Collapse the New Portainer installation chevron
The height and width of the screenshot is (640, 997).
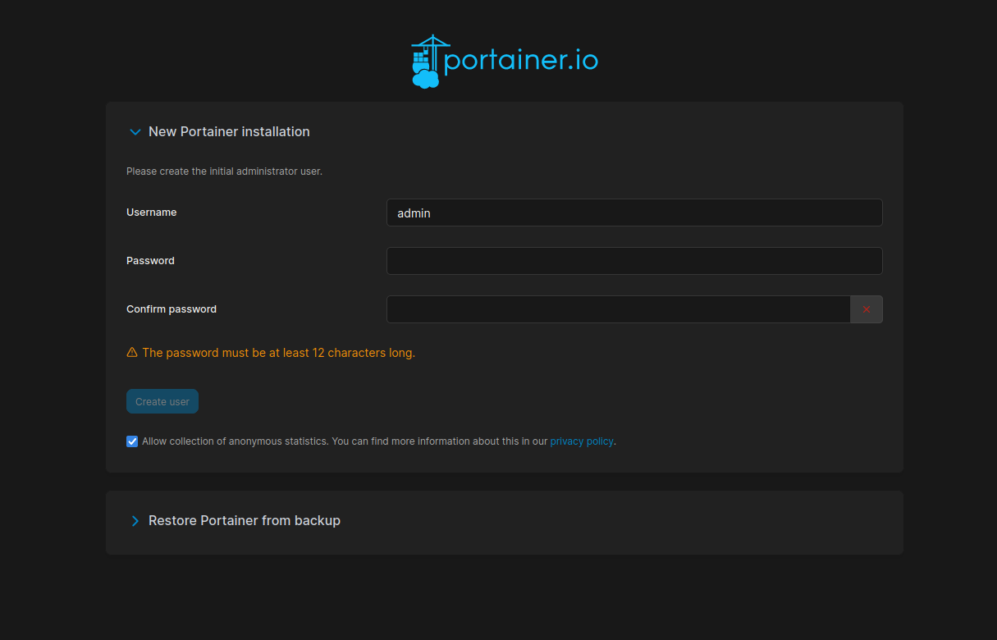[x=135, y=132]
